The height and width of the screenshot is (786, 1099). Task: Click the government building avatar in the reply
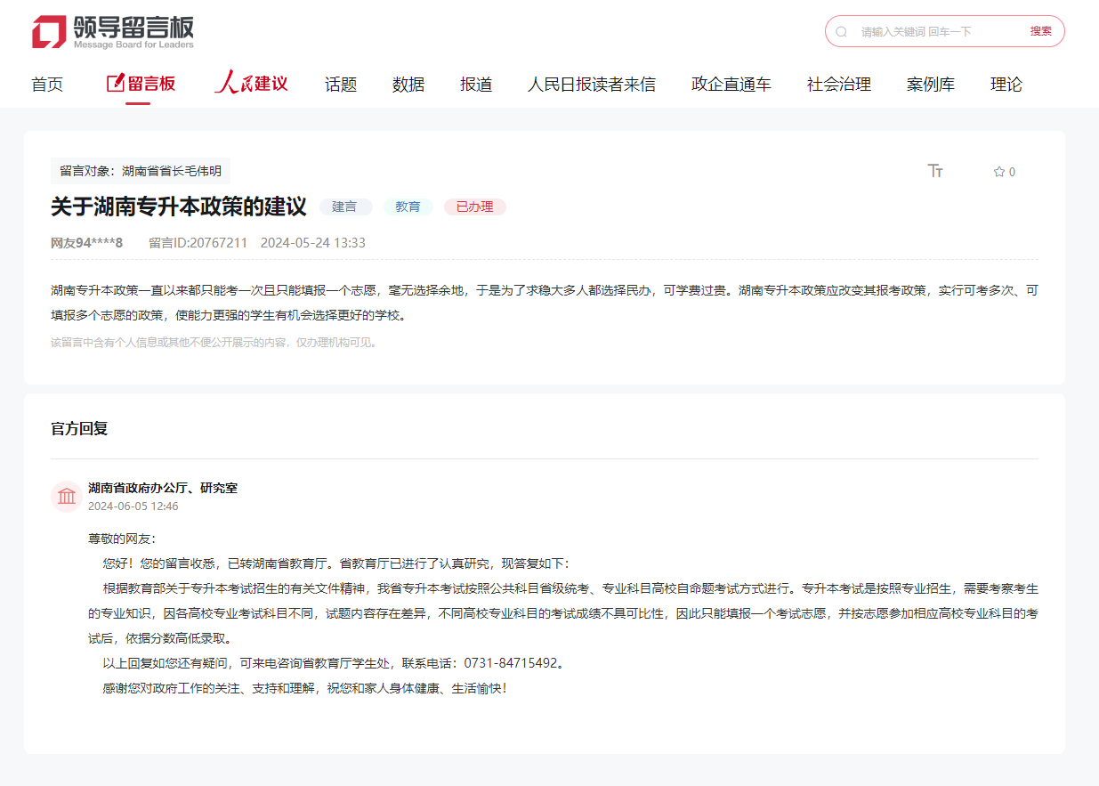(x=67, y=496)
